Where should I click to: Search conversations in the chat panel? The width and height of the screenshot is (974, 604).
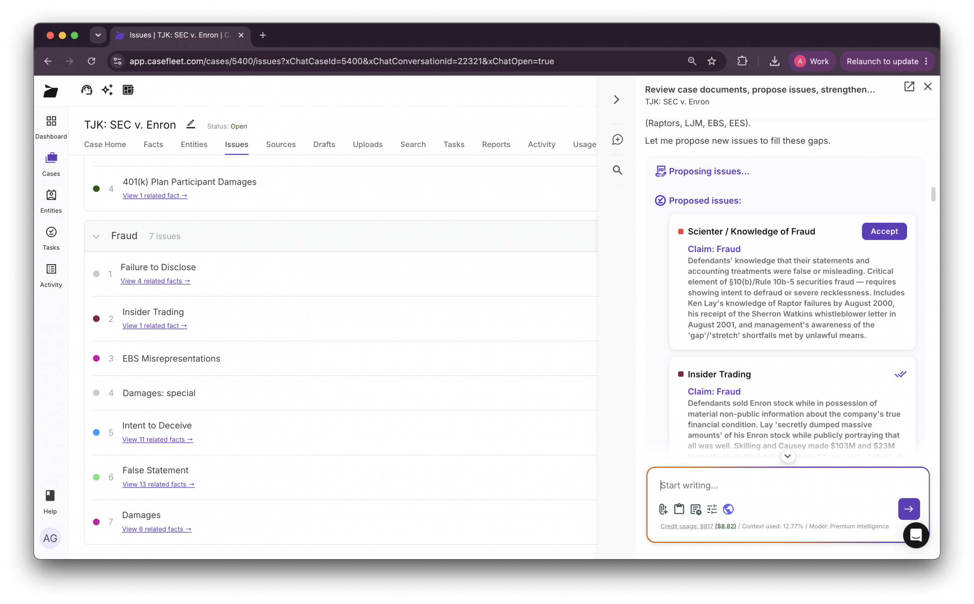(618, 170)
